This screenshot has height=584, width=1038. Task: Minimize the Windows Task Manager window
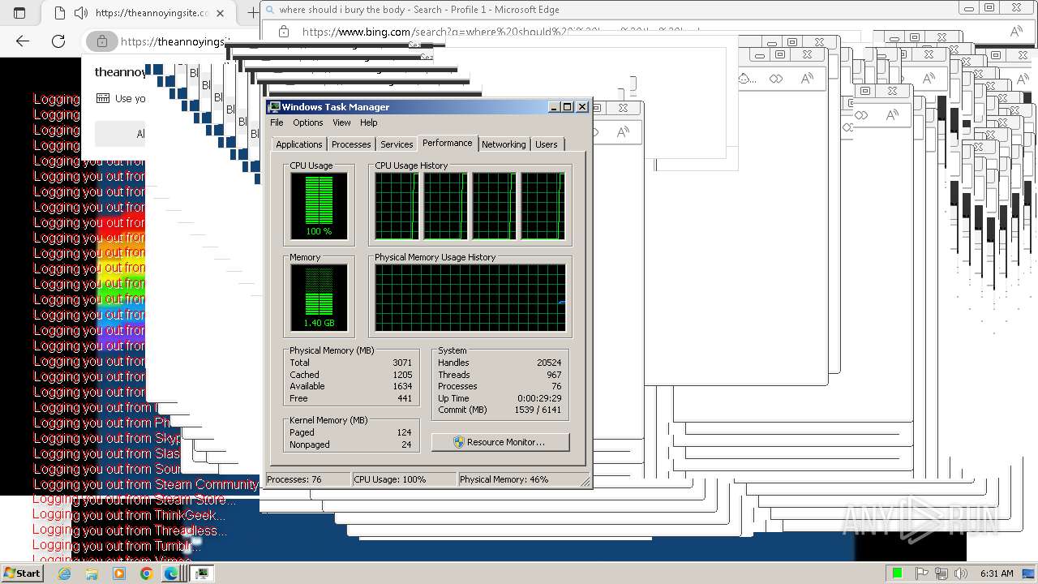click(554, 107)
